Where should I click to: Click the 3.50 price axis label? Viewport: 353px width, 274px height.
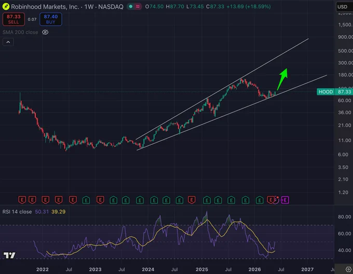coord(343,168)
